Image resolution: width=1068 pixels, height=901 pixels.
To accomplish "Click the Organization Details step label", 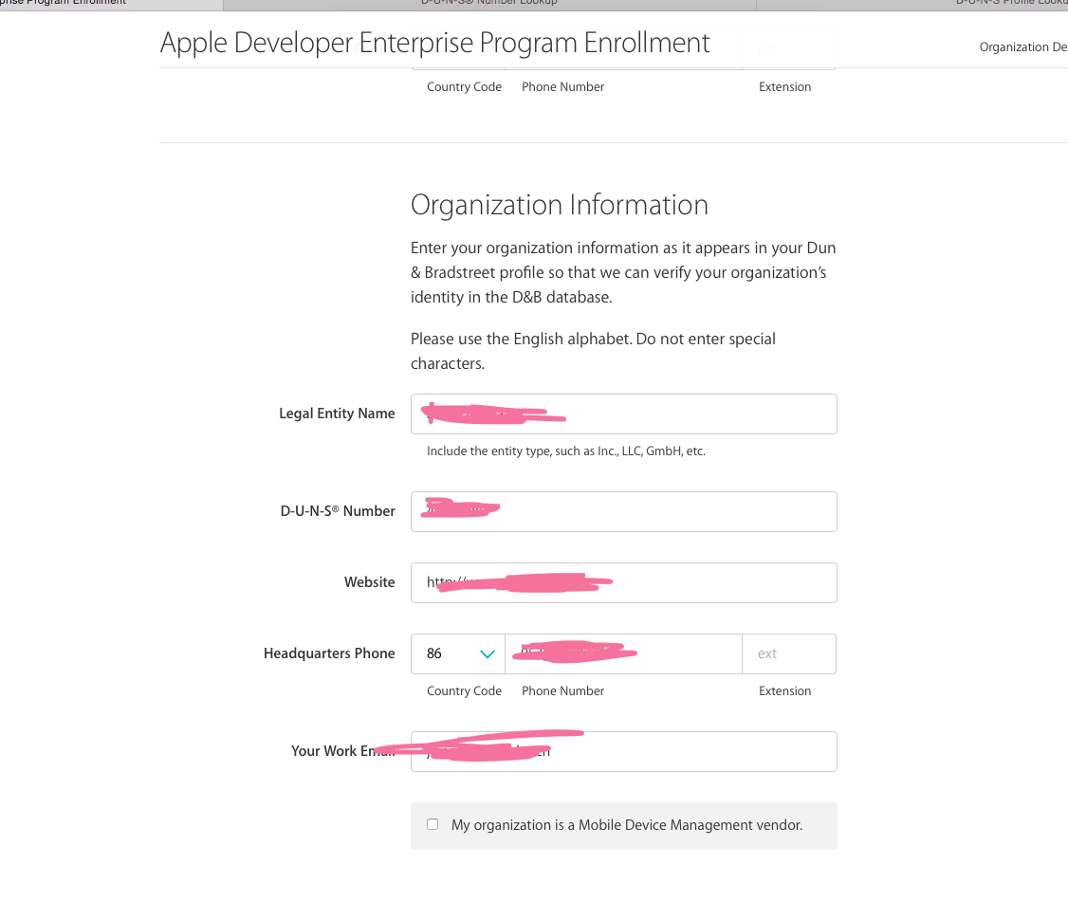I will click(x=1023, y=47).
